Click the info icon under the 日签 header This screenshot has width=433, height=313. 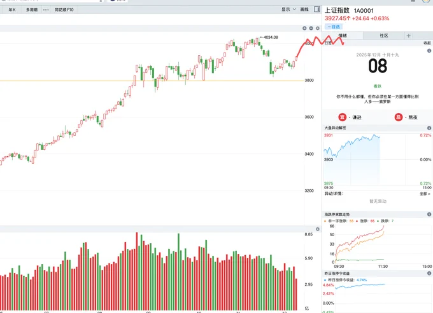click(x=429, y=51)
